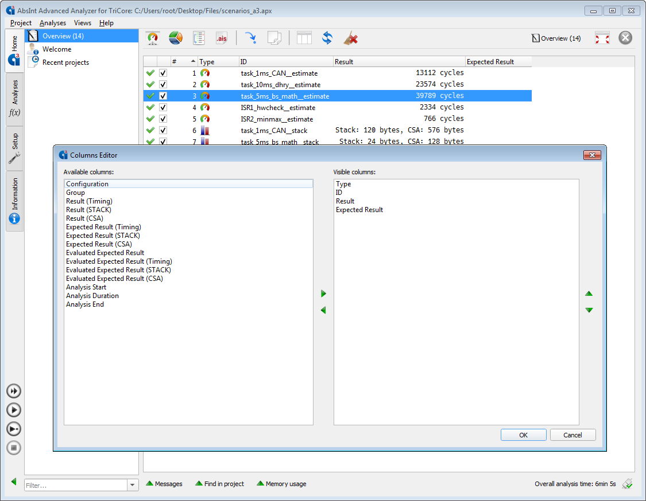The width and height of the screenshot is (646, 501).
Task: Click the round gray close view icon
Action: (x=625, y=38)
